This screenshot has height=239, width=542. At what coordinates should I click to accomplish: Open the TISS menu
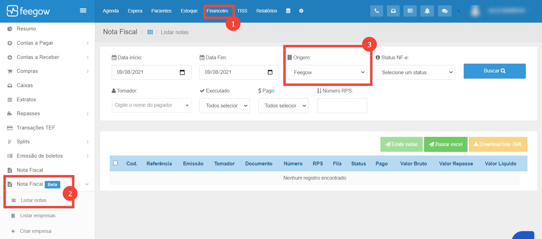coord(242,11)
